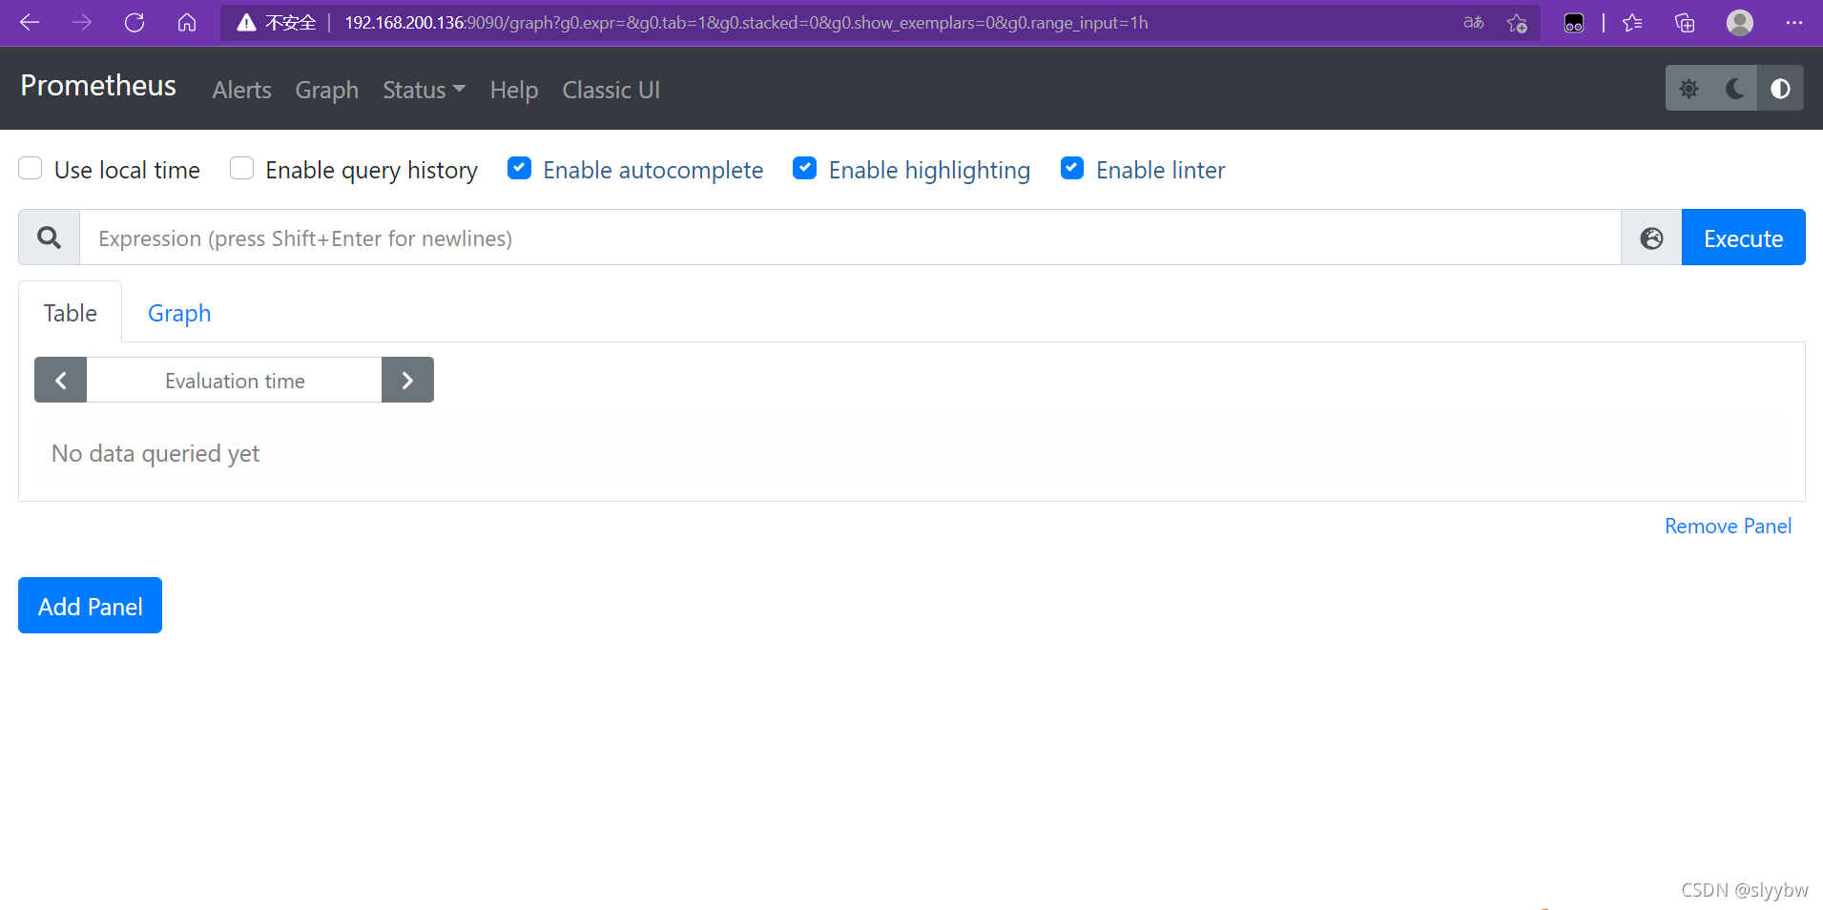
Task: Enable query history checkbox
Action: 242,169
